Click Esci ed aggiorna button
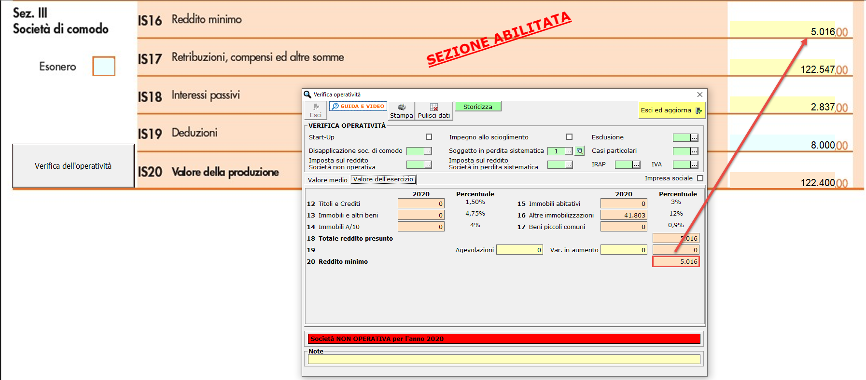 [x=671, y=110]
